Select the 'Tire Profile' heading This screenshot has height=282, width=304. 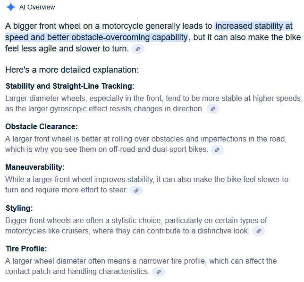26,249
